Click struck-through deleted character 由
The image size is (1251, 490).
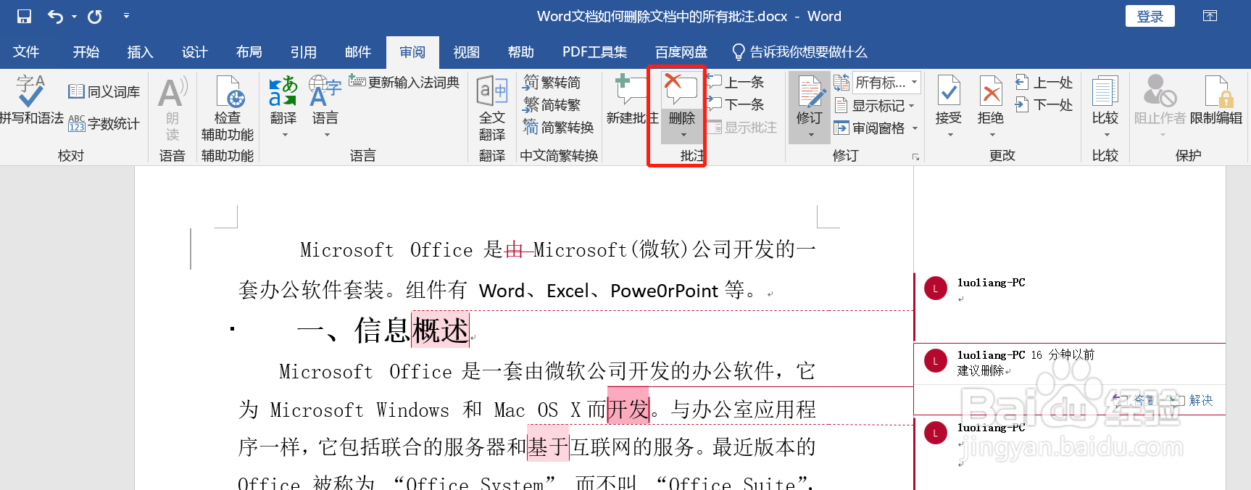(514, 250)
